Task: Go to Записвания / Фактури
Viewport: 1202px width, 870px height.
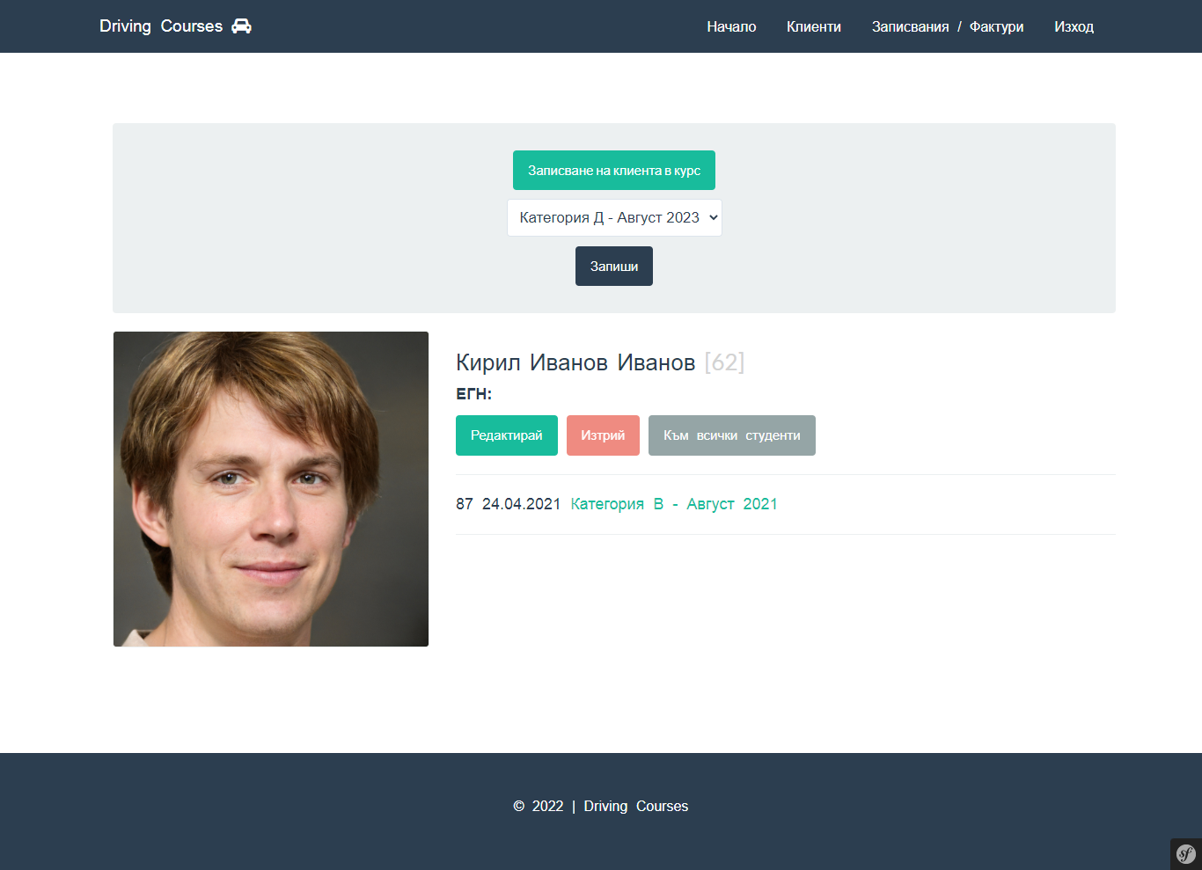Action: click(x=948, y=26)
